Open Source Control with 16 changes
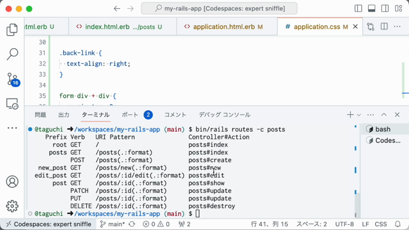409x230 pixels. pyautogui.click(x=13, y=79)
